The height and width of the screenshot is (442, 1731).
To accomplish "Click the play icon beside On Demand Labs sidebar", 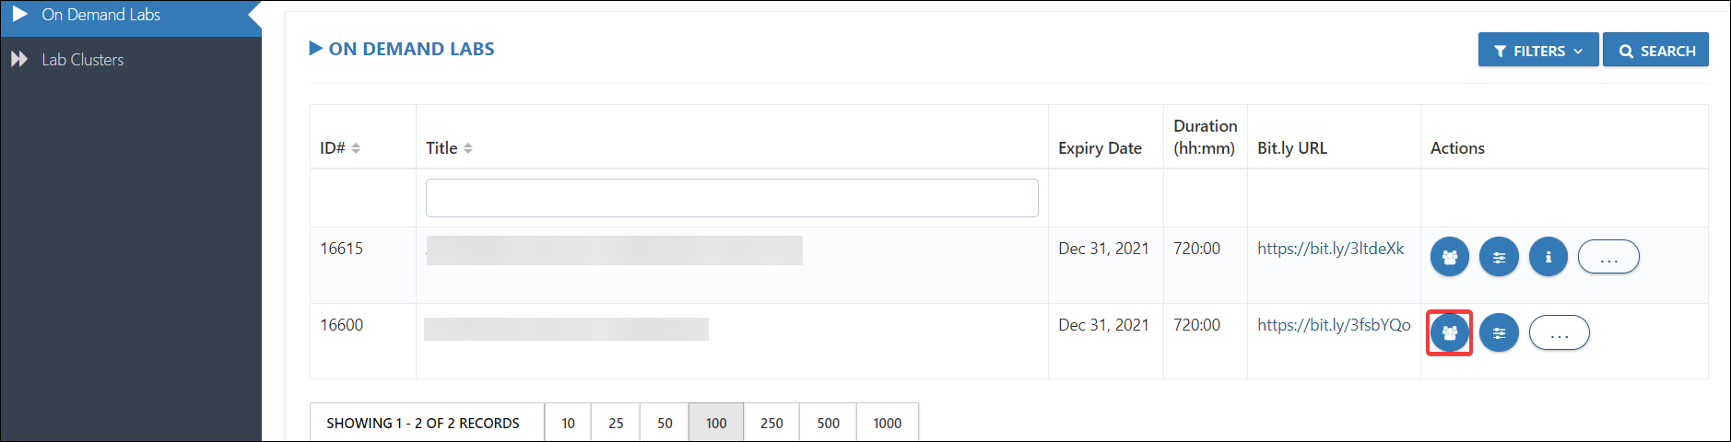I will (19, 15).
